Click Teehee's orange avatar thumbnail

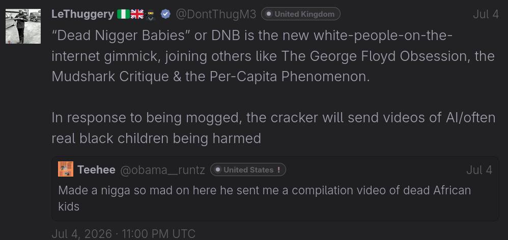point(66,169)
